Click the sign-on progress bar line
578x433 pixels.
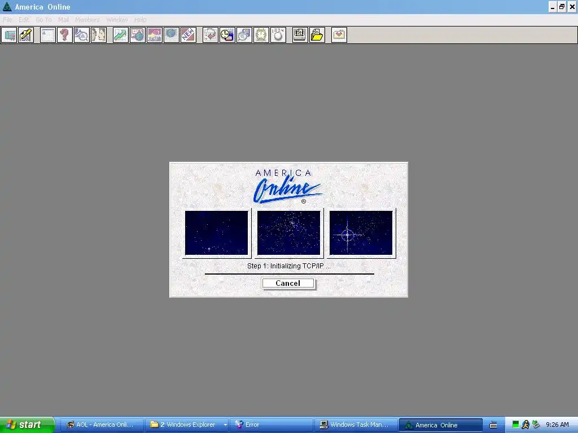290,274
